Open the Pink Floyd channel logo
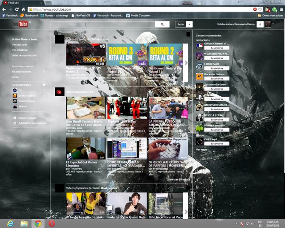285x228 pixels. [199, 142]
